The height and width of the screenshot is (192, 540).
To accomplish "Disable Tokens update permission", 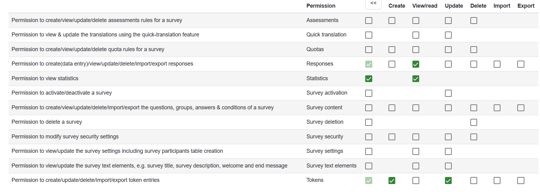I will tap(448, 181).
